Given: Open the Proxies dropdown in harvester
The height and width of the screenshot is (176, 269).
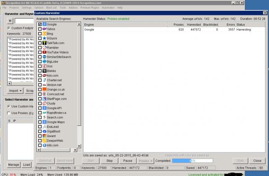Looking at the screenshot, I should click(146, 161).
